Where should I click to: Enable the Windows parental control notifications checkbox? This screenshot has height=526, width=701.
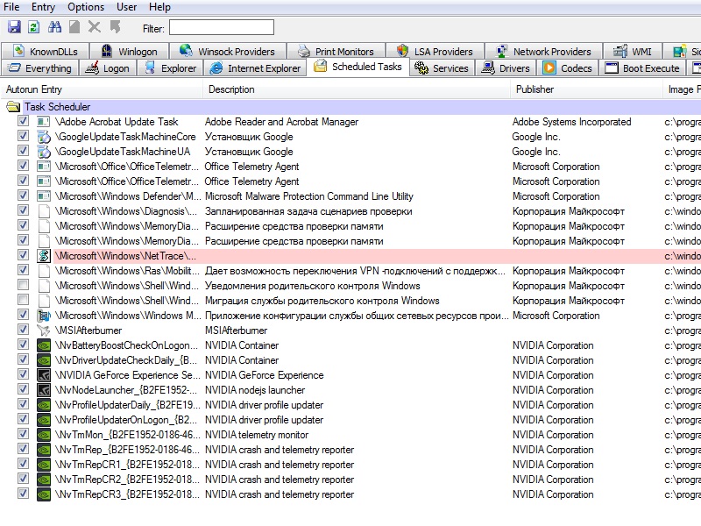point(23,284)
